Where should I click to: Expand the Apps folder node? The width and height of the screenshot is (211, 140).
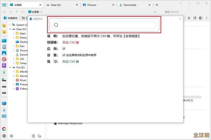point(13,33)
